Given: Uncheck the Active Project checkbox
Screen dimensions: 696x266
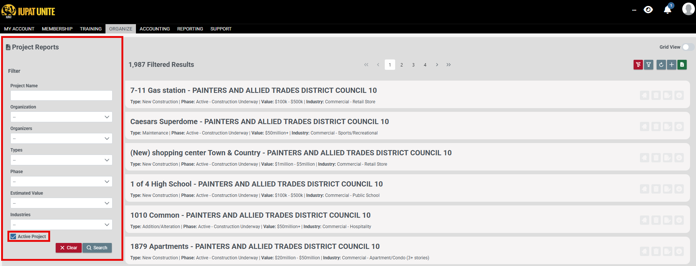Looking at the screenshot, I should point(13,237).
